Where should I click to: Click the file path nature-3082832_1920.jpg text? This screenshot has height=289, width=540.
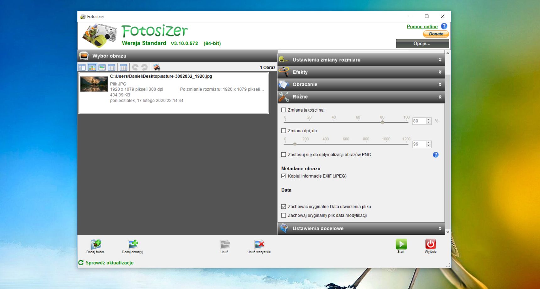coord(161,76)
